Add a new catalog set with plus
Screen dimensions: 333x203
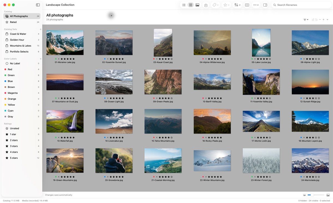point(41,29)
